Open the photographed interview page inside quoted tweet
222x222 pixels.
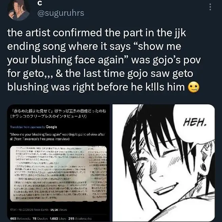tap(58, 174)
